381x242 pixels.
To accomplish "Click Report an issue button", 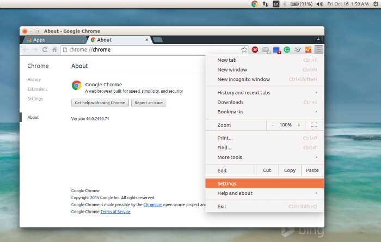I will coord(149,103).
